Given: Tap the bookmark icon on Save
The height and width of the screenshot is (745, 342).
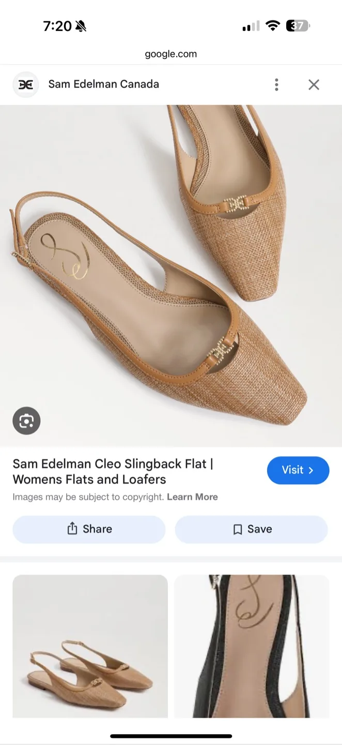Looking at the screenshot, I should [x=238, y=529].
